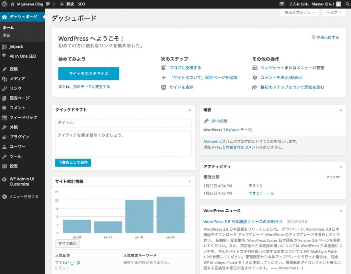Collapse the アクティビティ panel
The width and height of the screenshot is (351, 274).
coord(341,167)
